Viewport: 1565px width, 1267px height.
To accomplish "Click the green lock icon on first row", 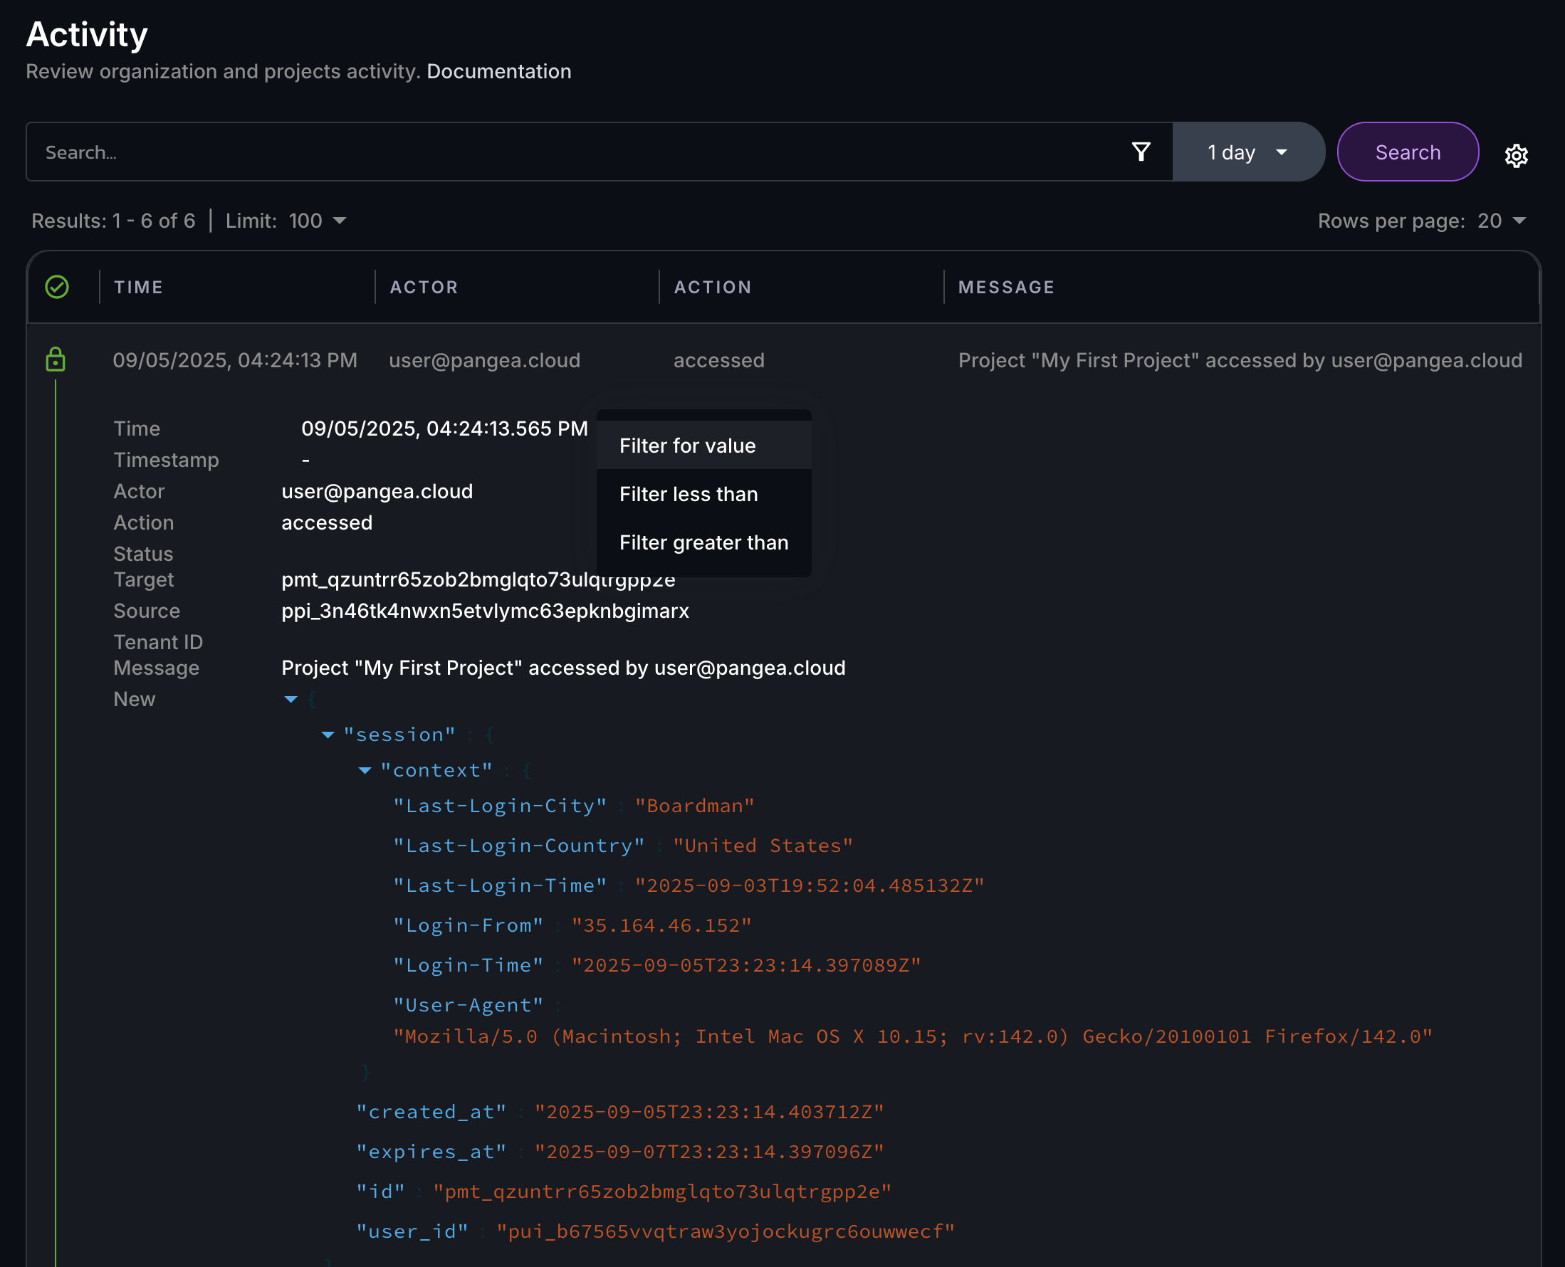I will pyautogui.click(x=56, y=359).
